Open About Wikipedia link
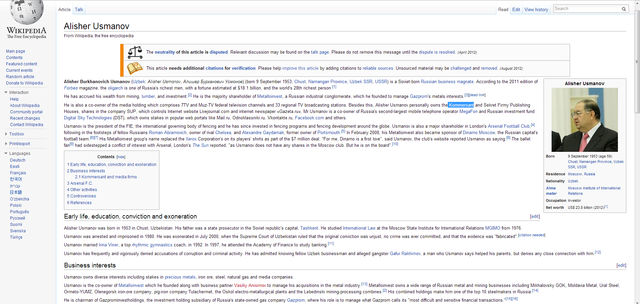This screenshot has height=304, width=640. coord(24,106)
